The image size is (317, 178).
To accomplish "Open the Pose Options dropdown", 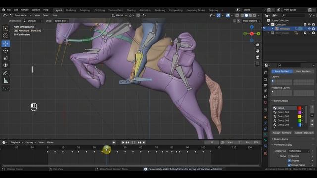I will point(251,21).
